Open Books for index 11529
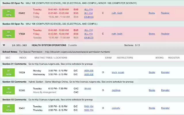This screenshot has width=184, height=115. [x=152, y=72]
